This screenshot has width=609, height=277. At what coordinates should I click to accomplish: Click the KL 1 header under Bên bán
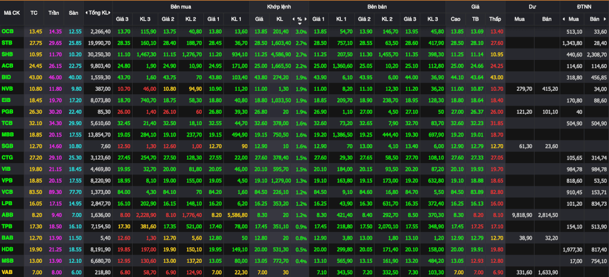tap(341, 18)
